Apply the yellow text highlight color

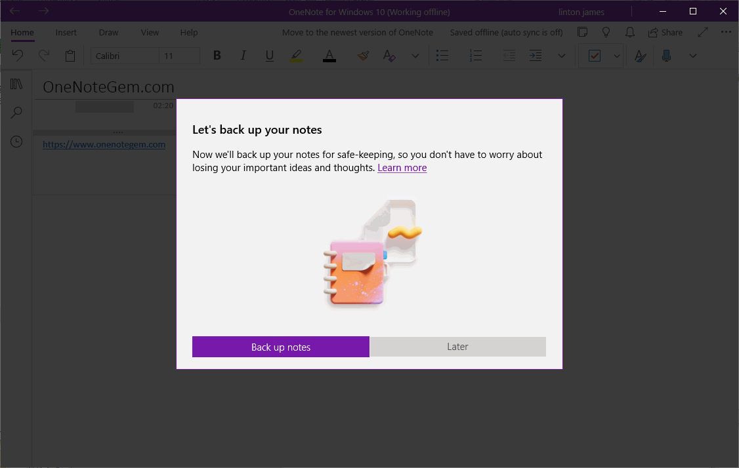tap(296, 56)
